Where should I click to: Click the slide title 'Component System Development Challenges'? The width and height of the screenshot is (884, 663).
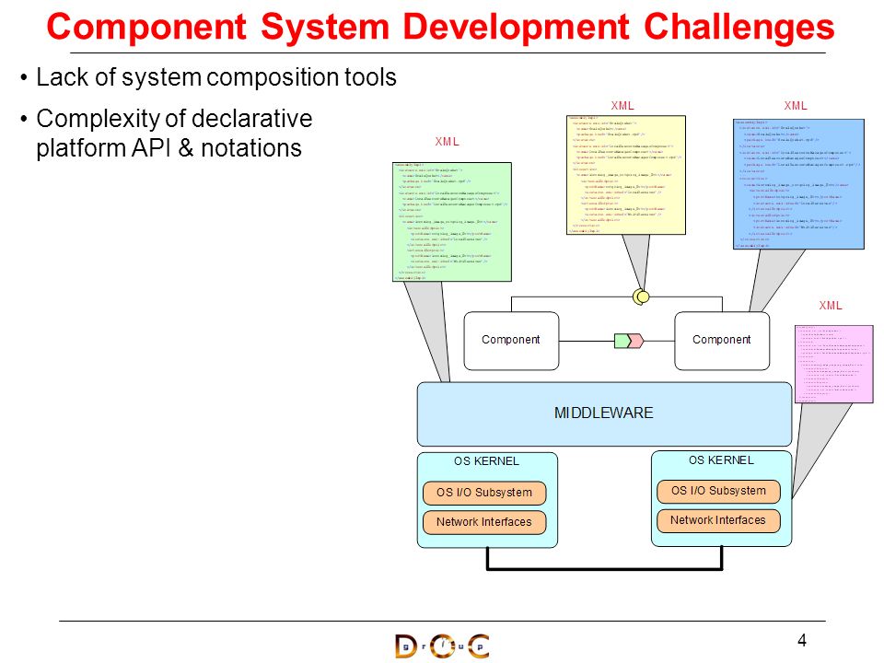(x=440, y=27)
